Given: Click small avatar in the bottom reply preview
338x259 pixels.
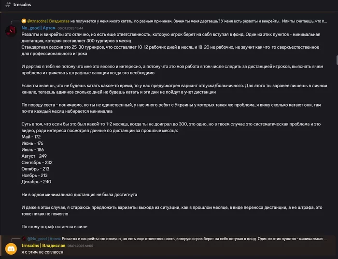Looking at the screenshot, I should pos(24,239).
